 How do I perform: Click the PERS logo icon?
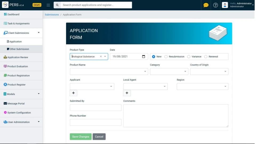5,5
